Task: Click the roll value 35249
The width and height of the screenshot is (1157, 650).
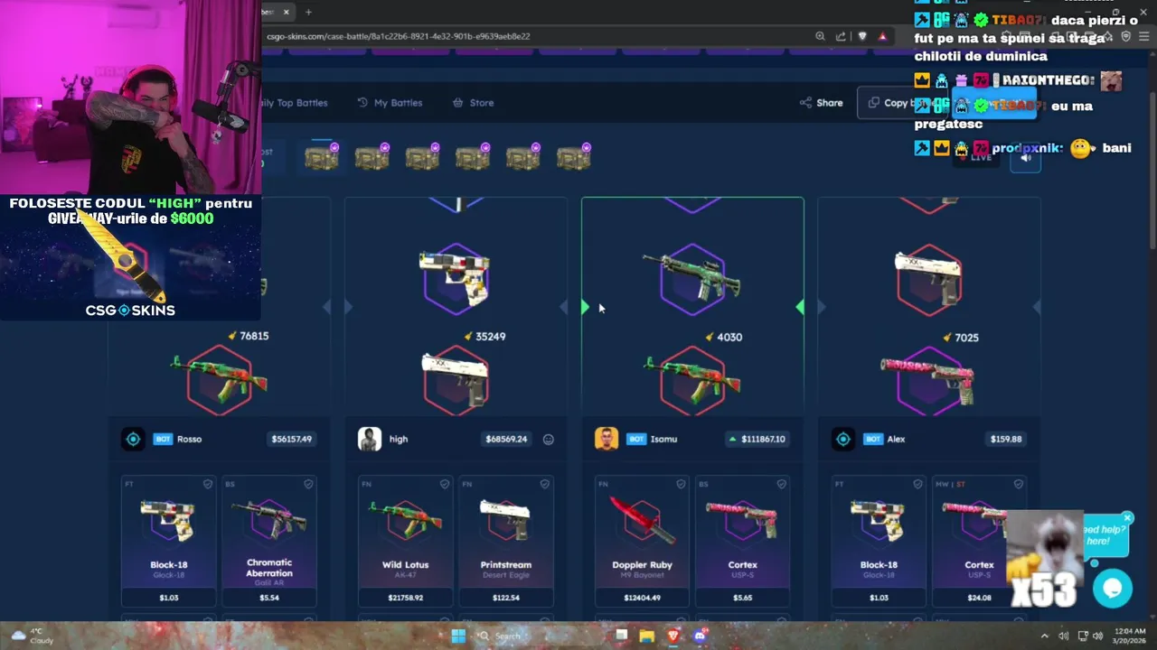Action: tap(490, 337)
